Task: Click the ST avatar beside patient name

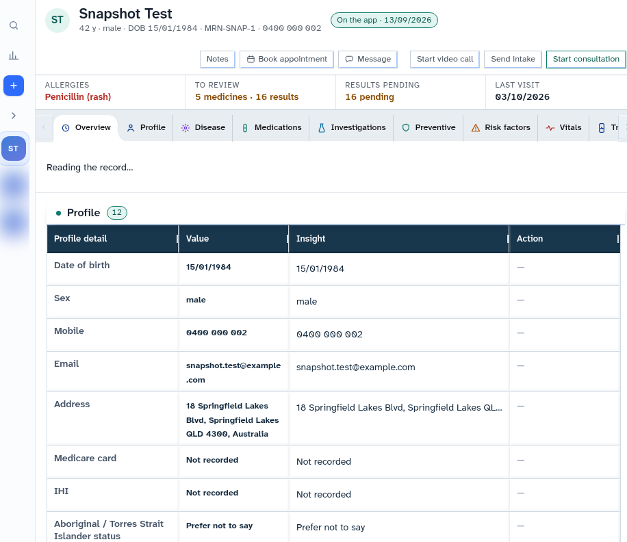Action: point(57,20)
